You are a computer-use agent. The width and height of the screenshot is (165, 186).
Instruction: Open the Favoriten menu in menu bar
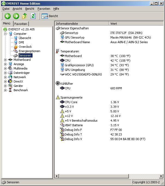44,9
